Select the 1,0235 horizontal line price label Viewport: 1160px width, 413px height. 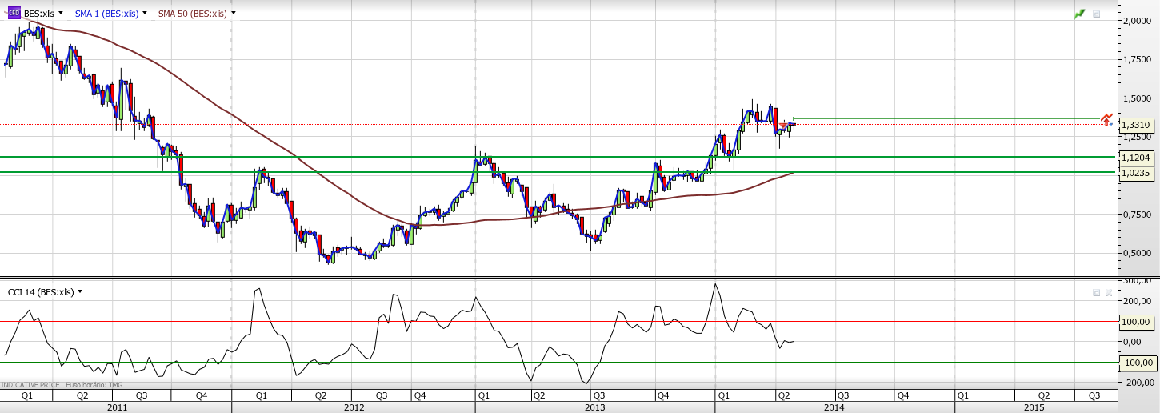point(1136,173)
